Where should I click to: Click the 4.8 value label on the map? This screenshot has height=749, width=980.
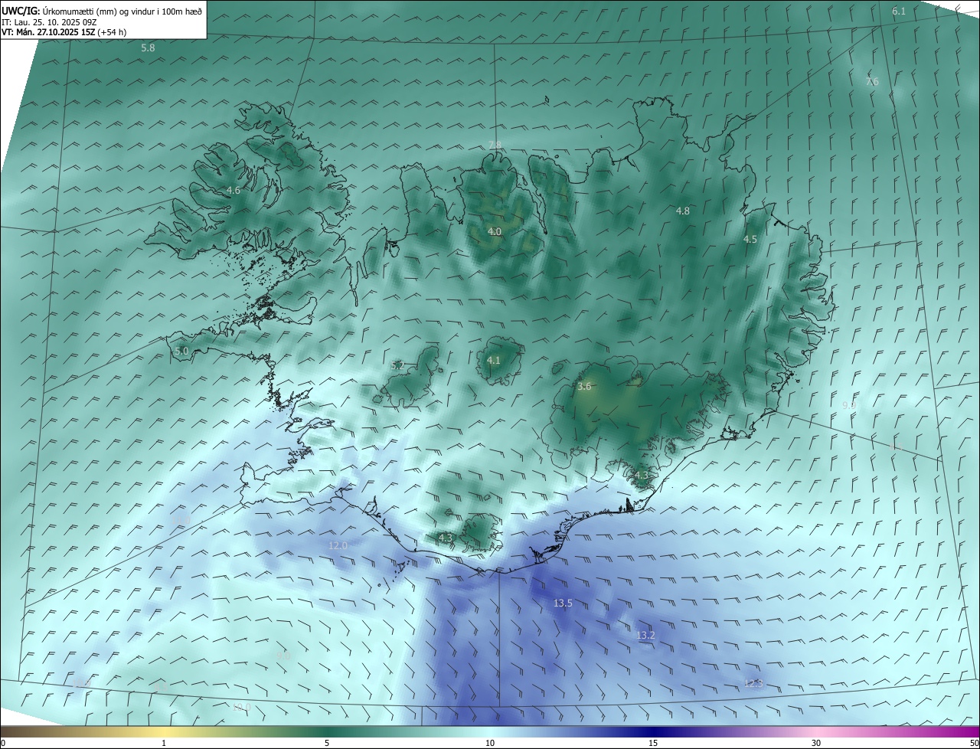click(x=683, y=211)
